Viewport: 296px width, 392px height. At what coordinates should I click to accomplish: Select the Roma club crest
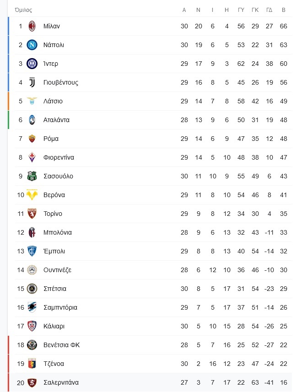(x=32, y=139)
